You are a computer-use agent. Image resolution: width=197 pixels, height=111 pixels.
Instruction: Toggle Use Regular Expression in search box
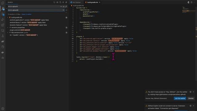point(66,6)
